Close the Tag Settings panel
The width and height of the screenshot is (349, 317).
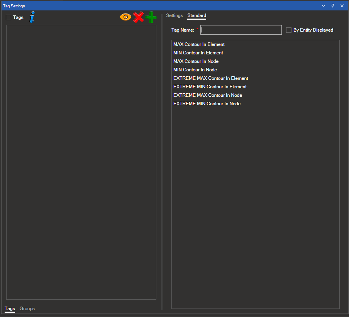click(342, 6)
